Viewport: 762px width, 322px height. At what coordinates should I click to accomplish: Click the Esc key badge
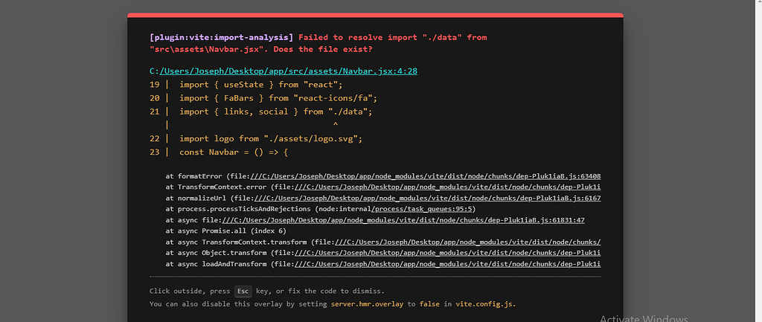click(243, 291)
